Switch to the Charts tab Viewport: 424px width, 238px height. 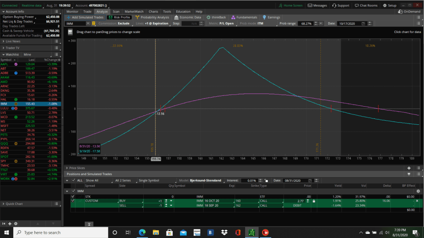(x=153, y=12)
